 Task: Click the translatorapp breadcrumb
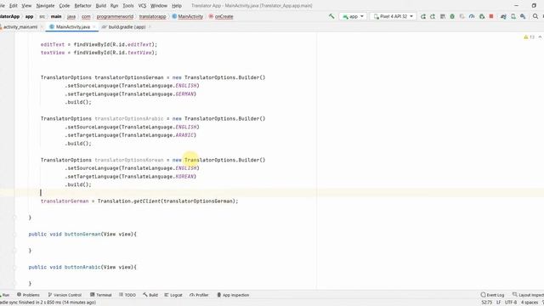[152, 16]
